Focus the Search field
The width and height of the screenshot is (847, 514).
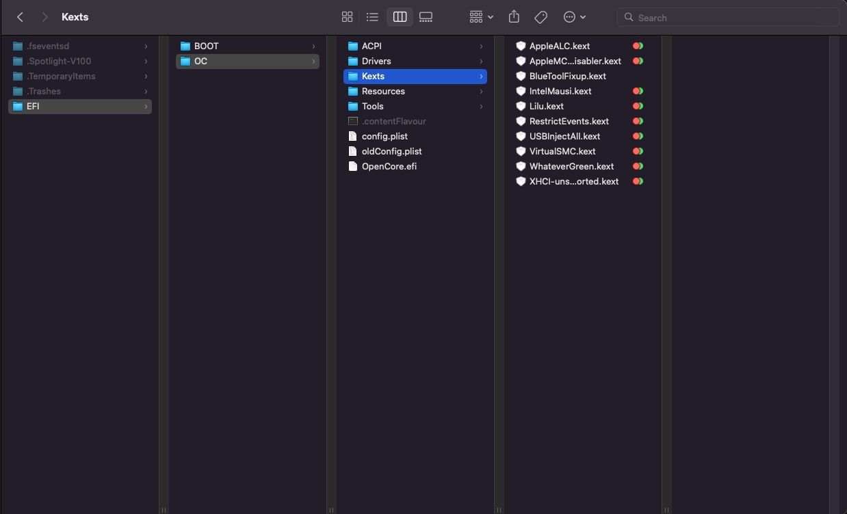coord(728,17)
